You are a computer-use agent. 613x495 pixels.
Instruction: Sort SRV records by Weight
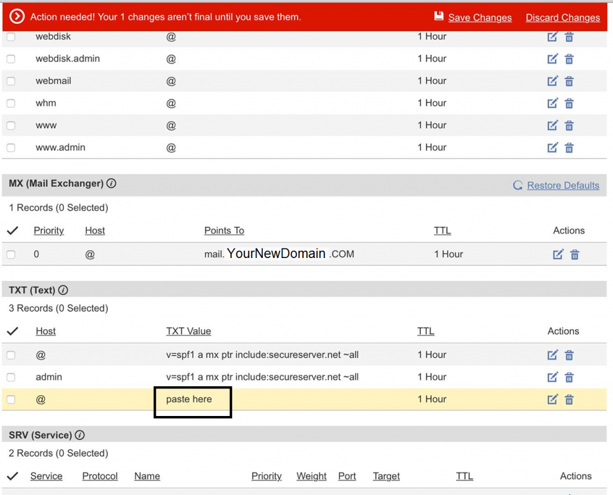pyautogui.click(x=311, y=476)
